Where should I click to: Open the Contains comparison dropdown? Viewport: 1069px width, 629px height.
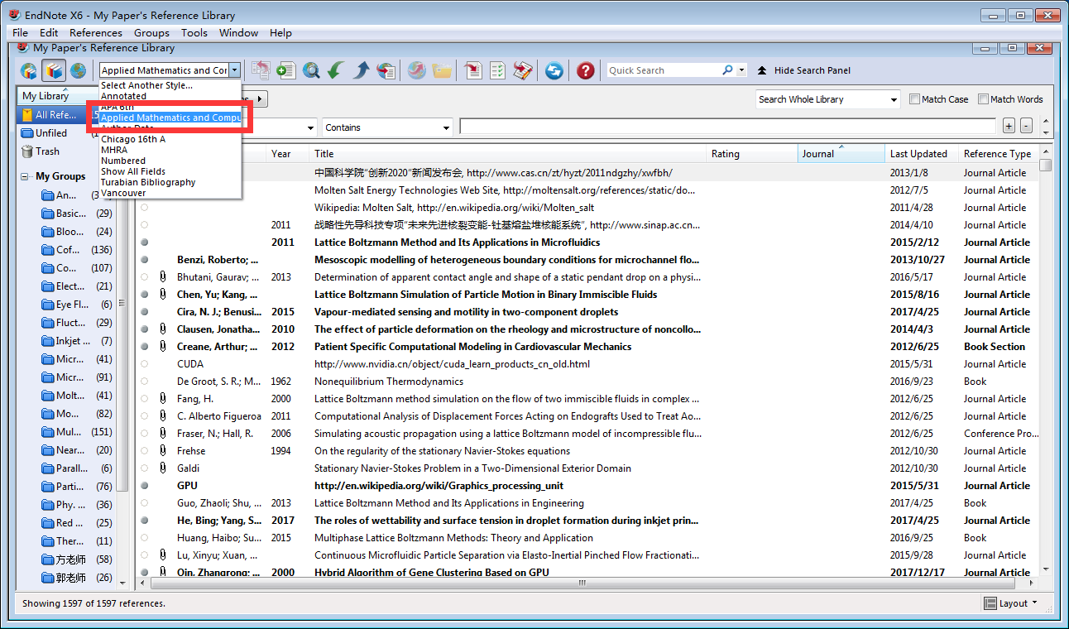pyautogui.click(x=387, y=127)
